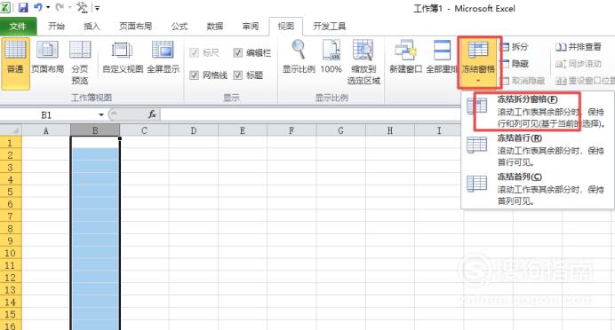
Task: Click the Select All corner triangle
Action: (x=11, y=130)
